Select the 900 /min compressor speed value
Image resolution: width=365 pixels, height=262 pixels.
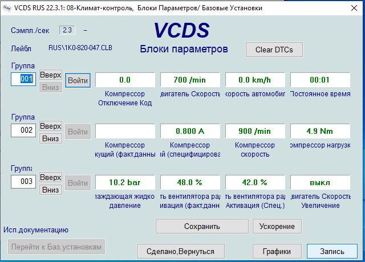point(255,131)
